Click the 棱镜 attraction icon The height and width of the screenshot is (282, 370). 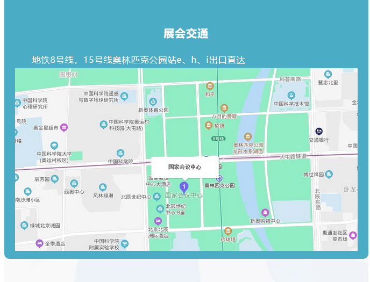click(209, 126)
